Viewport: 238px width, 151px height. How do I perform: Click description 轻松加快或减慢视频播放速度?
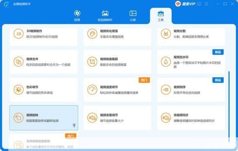[119, 92]
